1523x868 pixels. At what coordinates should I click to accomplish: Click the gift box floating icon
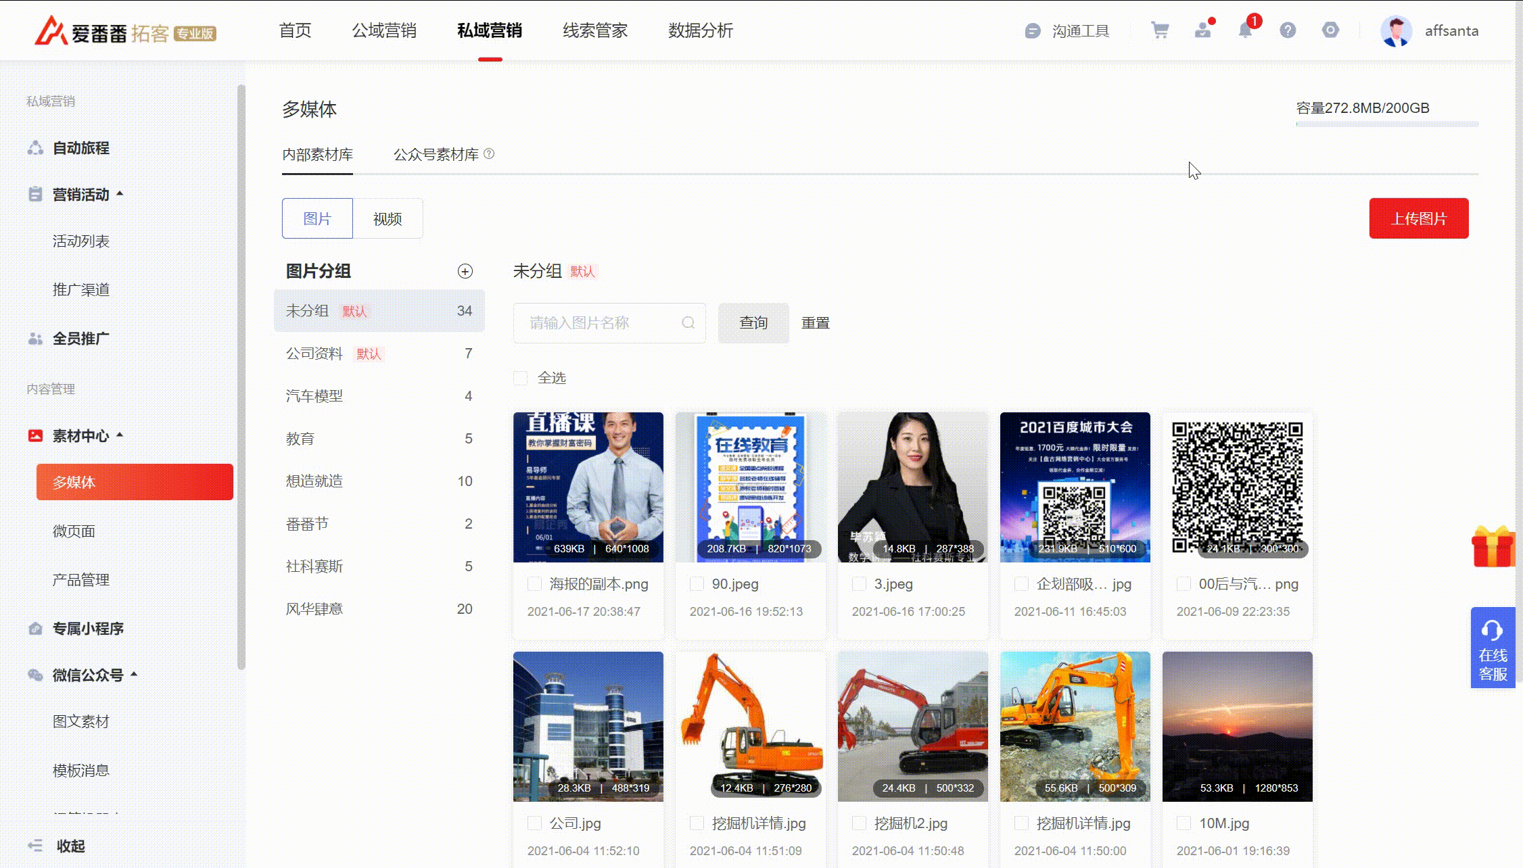click(x=1493, y=546)
